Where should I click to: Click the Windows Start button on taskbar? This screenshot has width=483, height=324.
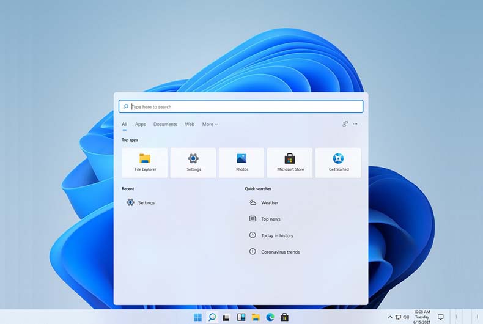point(198,317)
